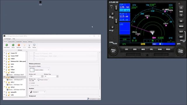The width and height of the screenshot is (187, 105).
Task: Click the lock icon beside GPS_T
Action: point(9,82)
